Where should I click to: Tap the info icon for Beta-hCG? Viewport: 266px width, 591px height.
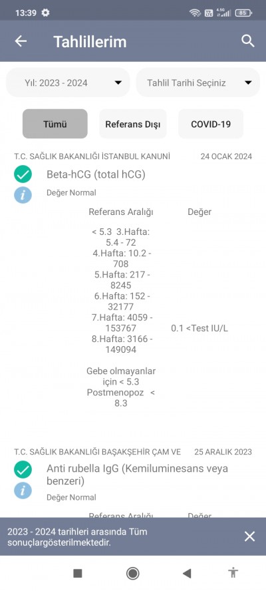pyautogui.click(x=23, y=195)
